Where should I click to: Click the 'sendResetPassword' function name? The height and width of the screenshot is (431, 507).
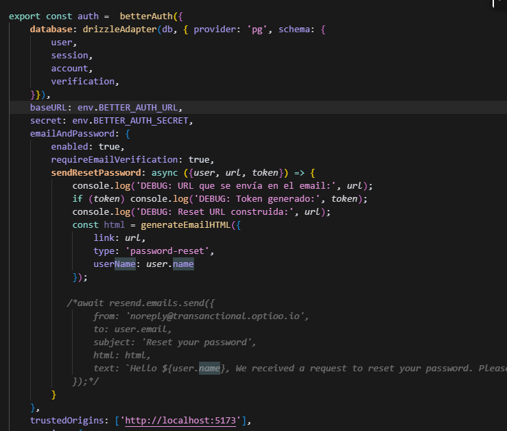(x=96, y=173)
